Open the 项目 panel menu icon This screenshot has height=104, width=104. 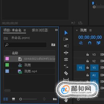(x=25, y=30)
